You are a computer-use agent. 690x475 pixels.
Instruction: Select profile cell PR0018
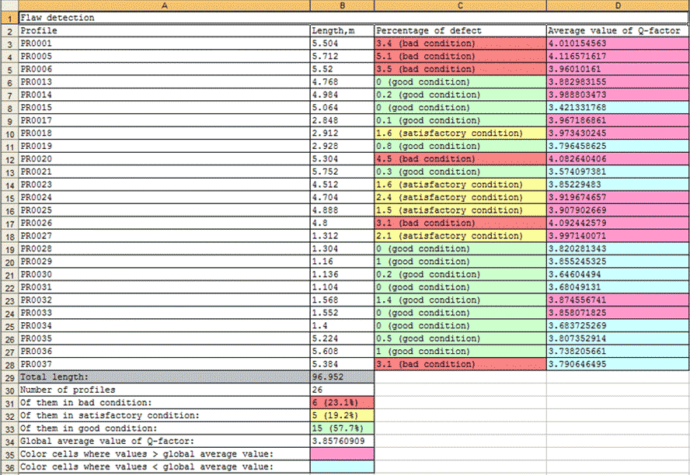coord(163,133)
